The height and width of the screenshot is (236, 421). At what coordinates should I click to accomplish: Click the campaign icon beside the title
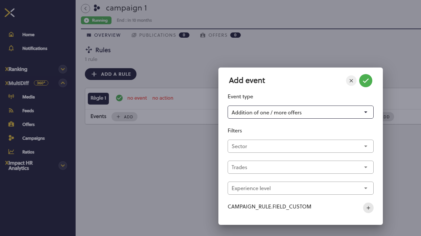coord(97,8)
